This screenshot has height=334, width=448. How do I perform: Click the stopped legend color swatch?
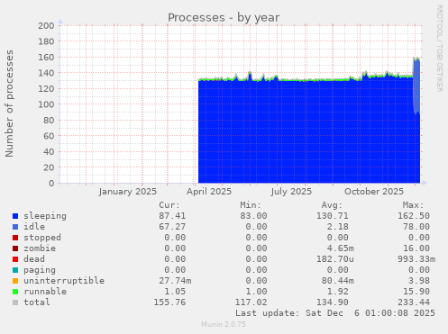(15, 238)
